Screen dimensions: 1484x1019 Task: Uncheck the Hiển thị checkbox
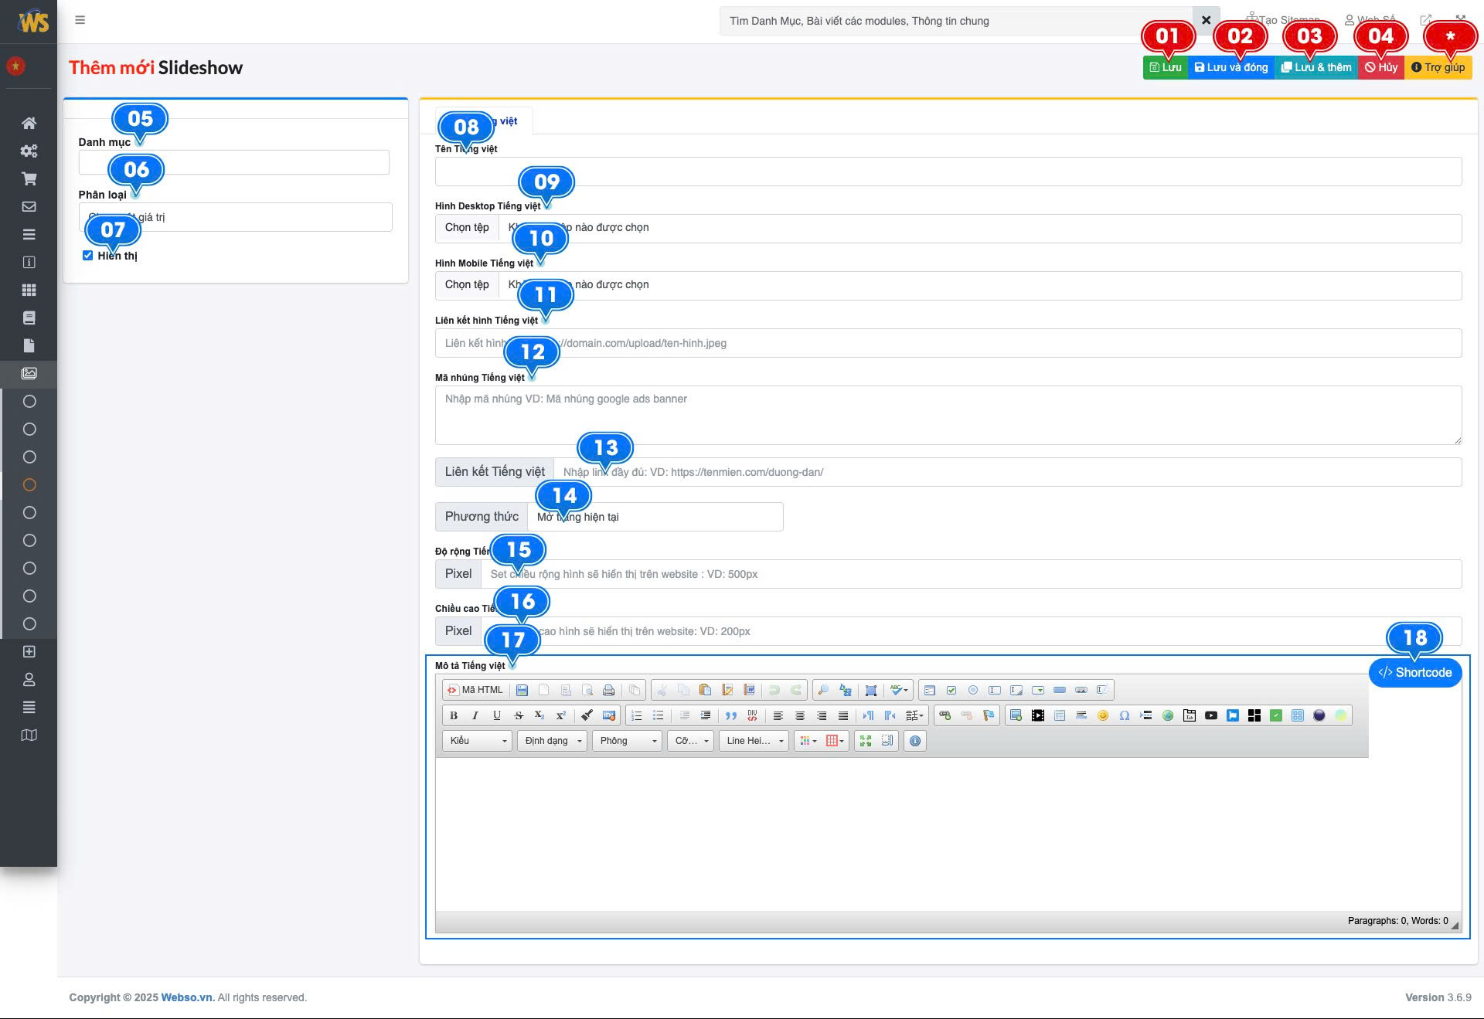tap(87, 256)
